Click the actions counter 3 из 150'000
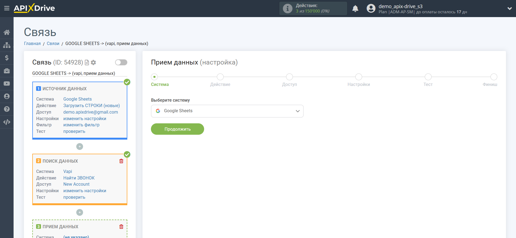The width and height of the screenshot is (516, 238). [x=312, y=11]
